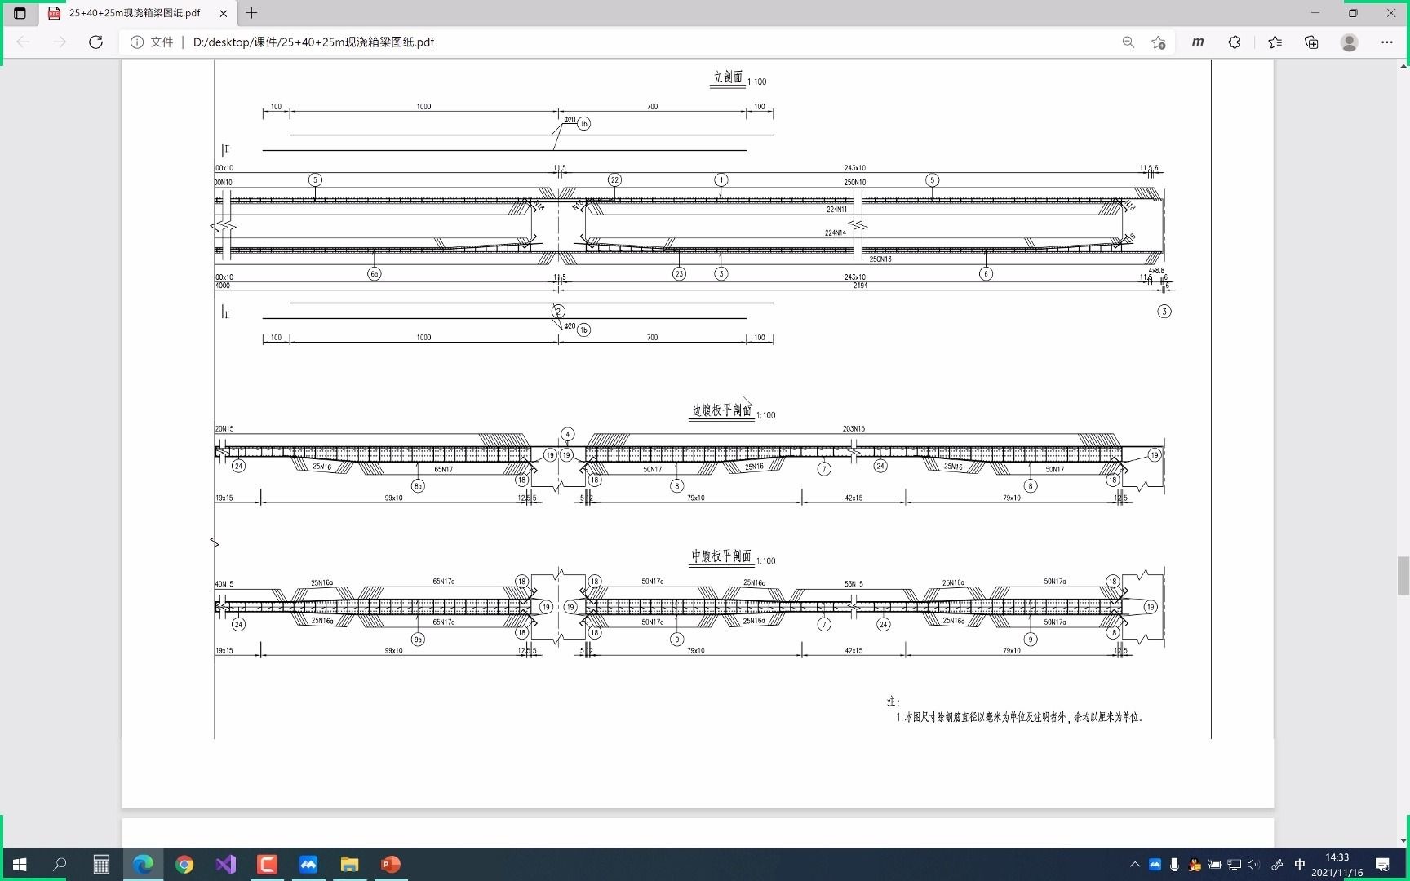The height and width of the screenshot is (881, 1410).
Task: Click the zoom magnifier in address bar
Action: pyautogui.click(x=1128, y=42)
